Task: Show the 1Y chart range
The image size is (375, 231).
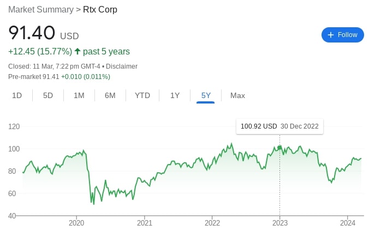Action: coord(175,95)
